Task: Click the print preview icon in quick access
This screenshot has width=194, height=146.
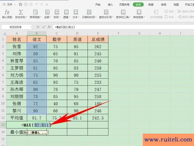Action: [x=31, y=5]
